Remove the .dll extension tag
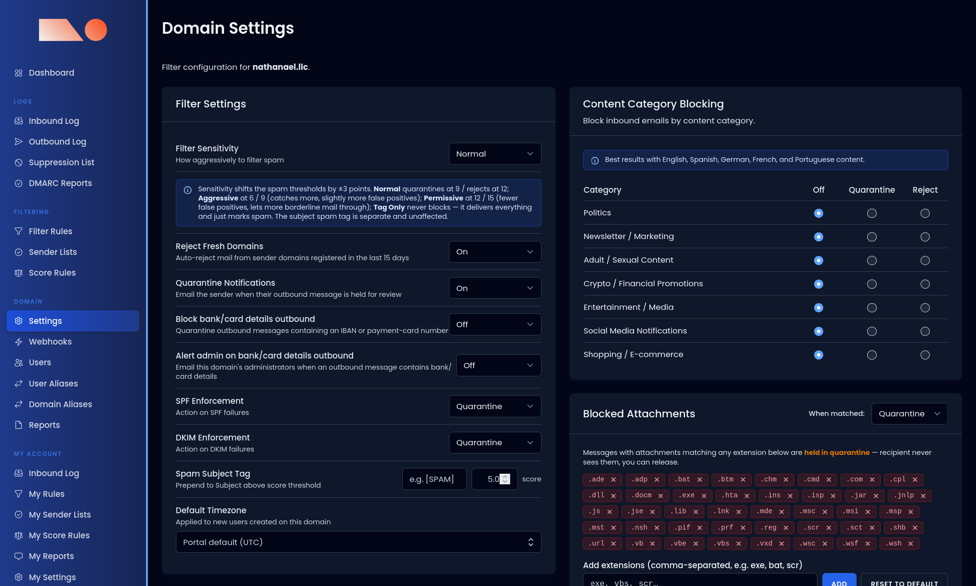Image resolution: width=976 pixels, height=586 pixels. click(613, 495)
